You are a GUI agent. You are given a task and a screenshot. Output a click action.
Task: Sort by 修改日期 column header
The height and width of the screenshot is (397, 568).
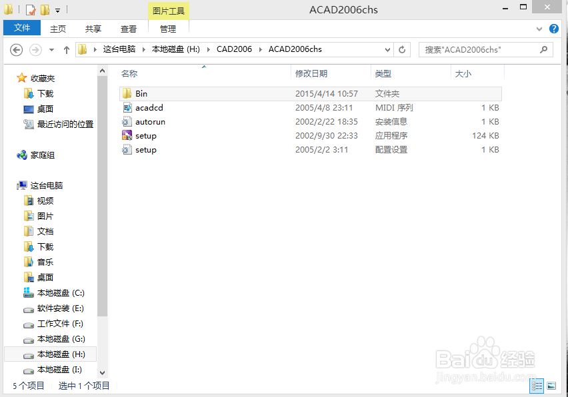tap(311, 73)
